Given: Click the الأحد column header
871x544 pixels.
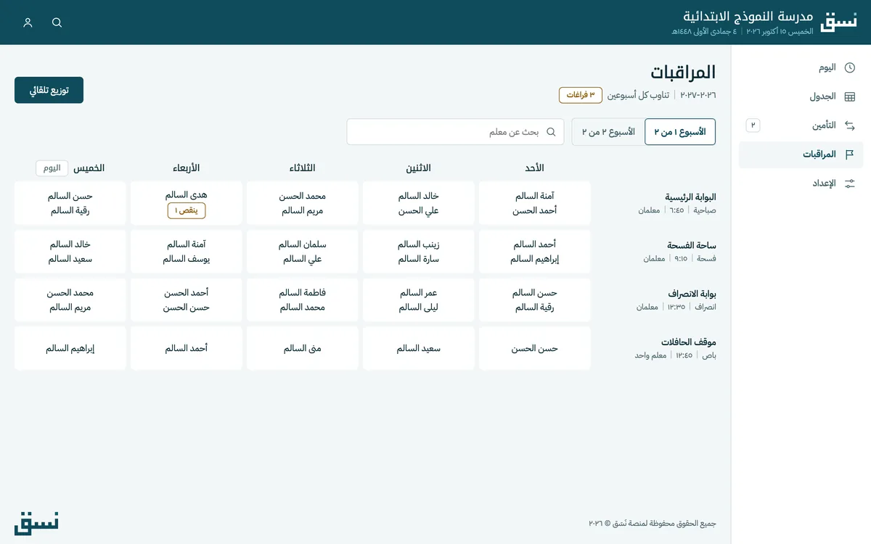Looking at the screenshot, I should point(535,168).
